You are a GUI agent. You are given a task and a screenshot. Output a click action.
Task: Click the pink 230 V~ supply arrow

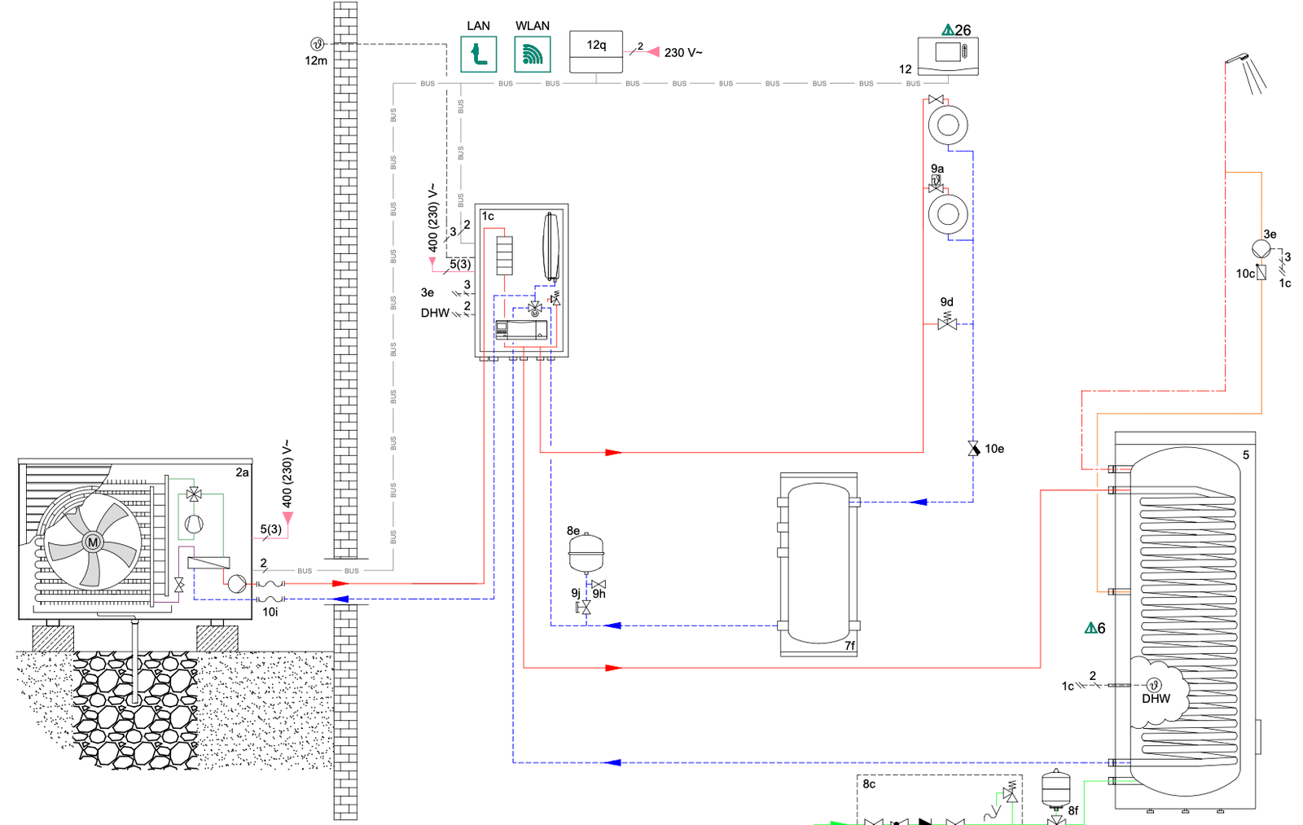[653, 52]
